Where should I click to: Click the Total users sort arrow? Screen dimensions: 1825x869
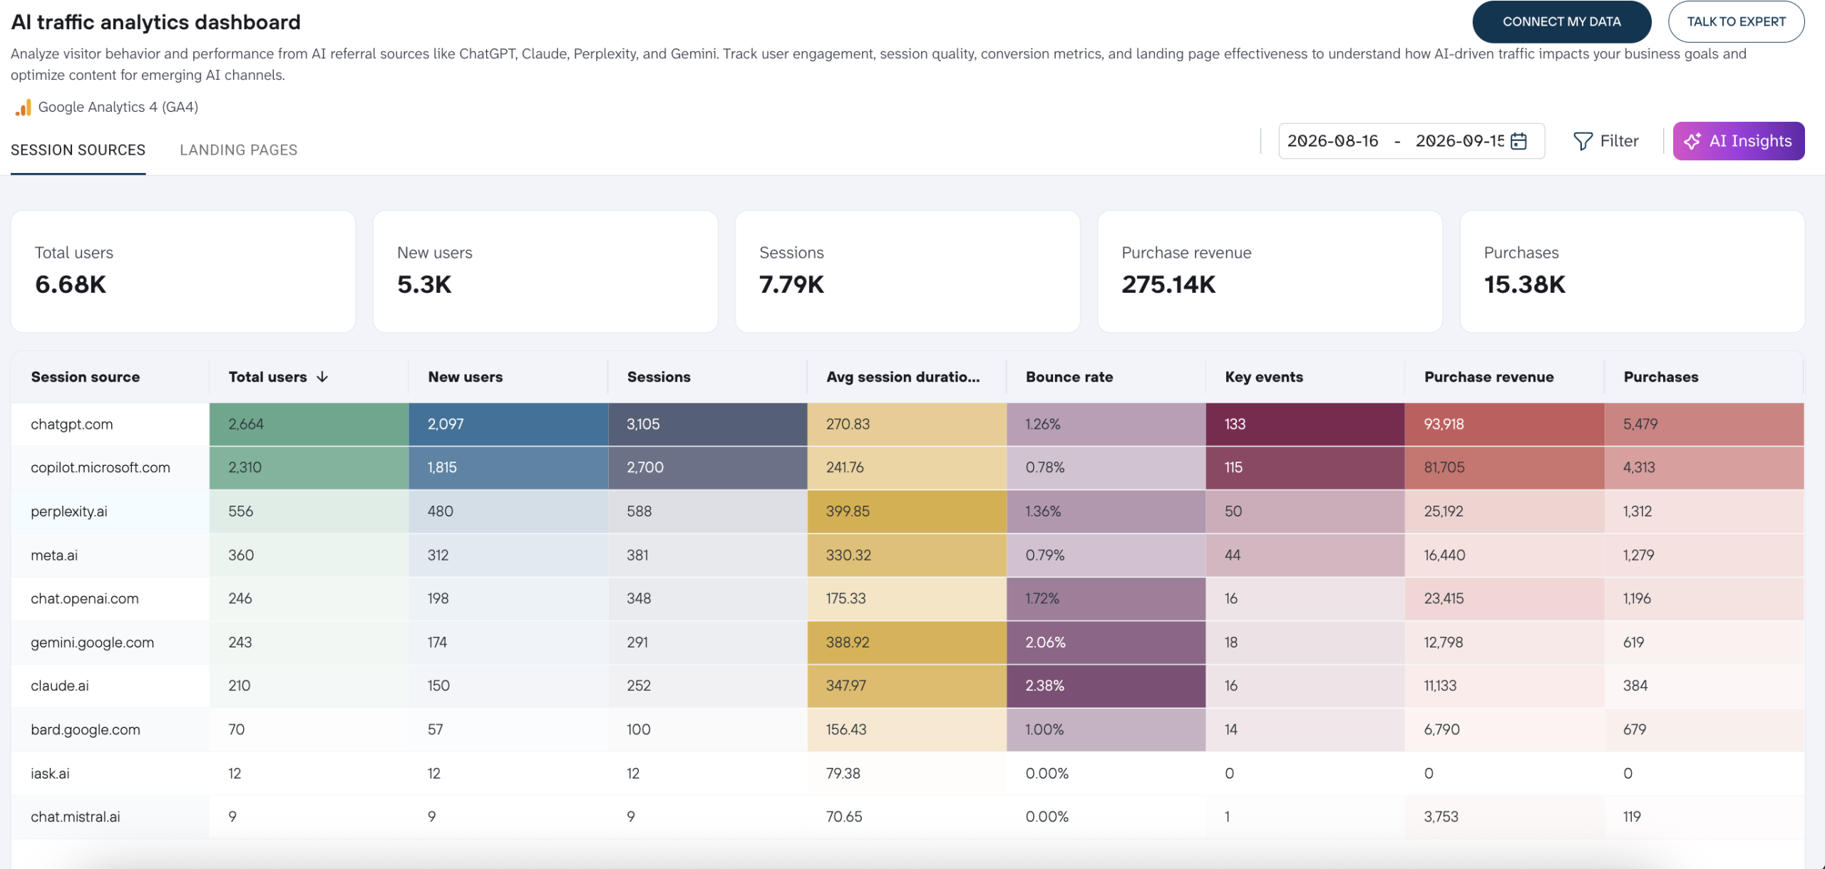[x=322, y=377]
